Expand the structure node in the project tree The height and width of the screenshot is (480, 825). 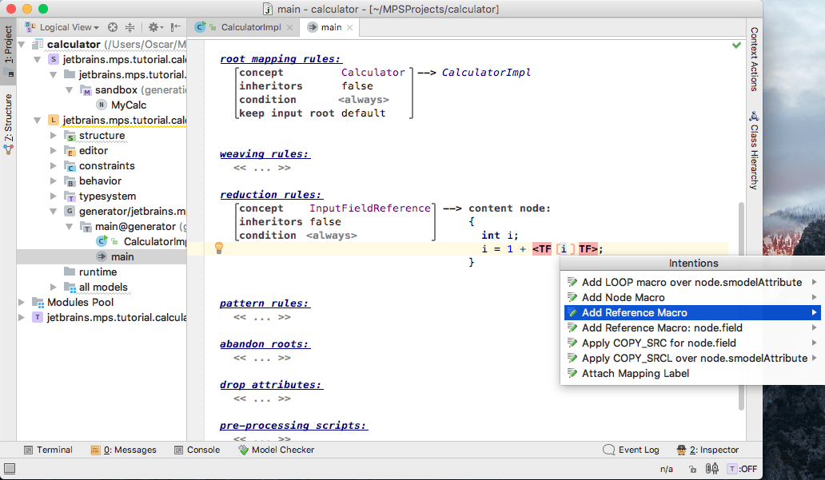click(x=54, y=136)
